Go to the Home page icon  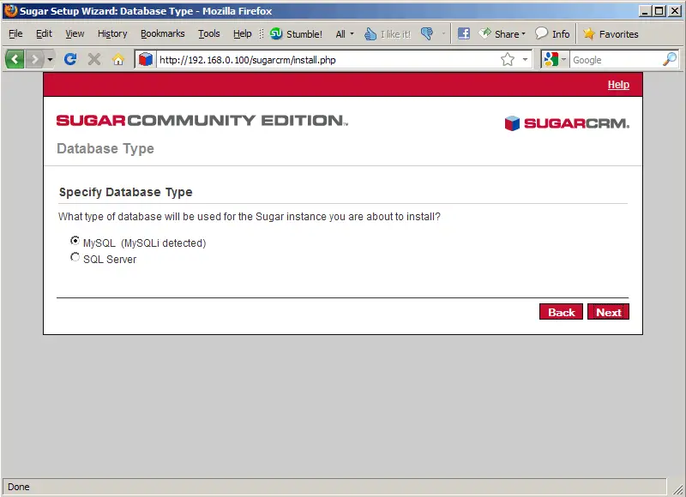click(118, 59)
